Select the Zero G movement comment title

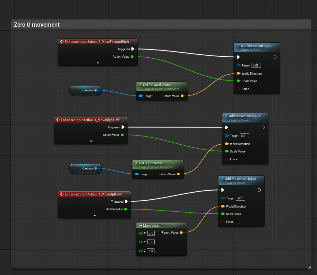tap(37, 25)
